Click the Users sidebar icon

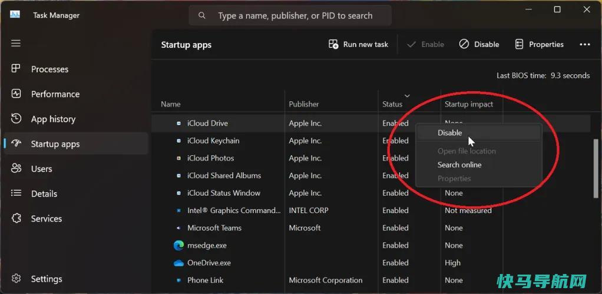click(x=16, y=168)
